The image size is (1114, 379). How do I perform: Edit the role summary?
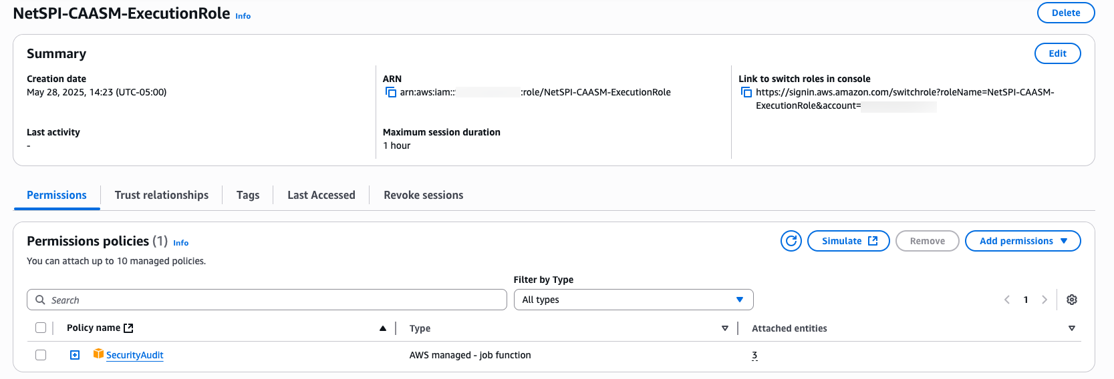[x=1058, y=53]
